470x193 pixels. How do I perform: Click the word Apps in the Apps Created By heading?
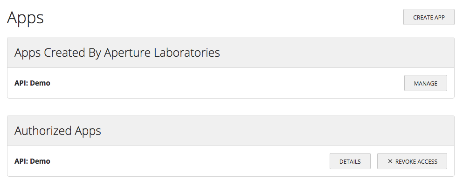click(28, 53)
